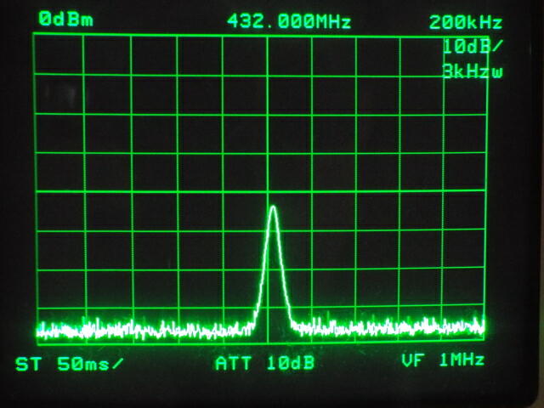This screenshot has height=408, width=544.
Task: Click the ATT 10dB attenuator readout
Action: point(264,364)
